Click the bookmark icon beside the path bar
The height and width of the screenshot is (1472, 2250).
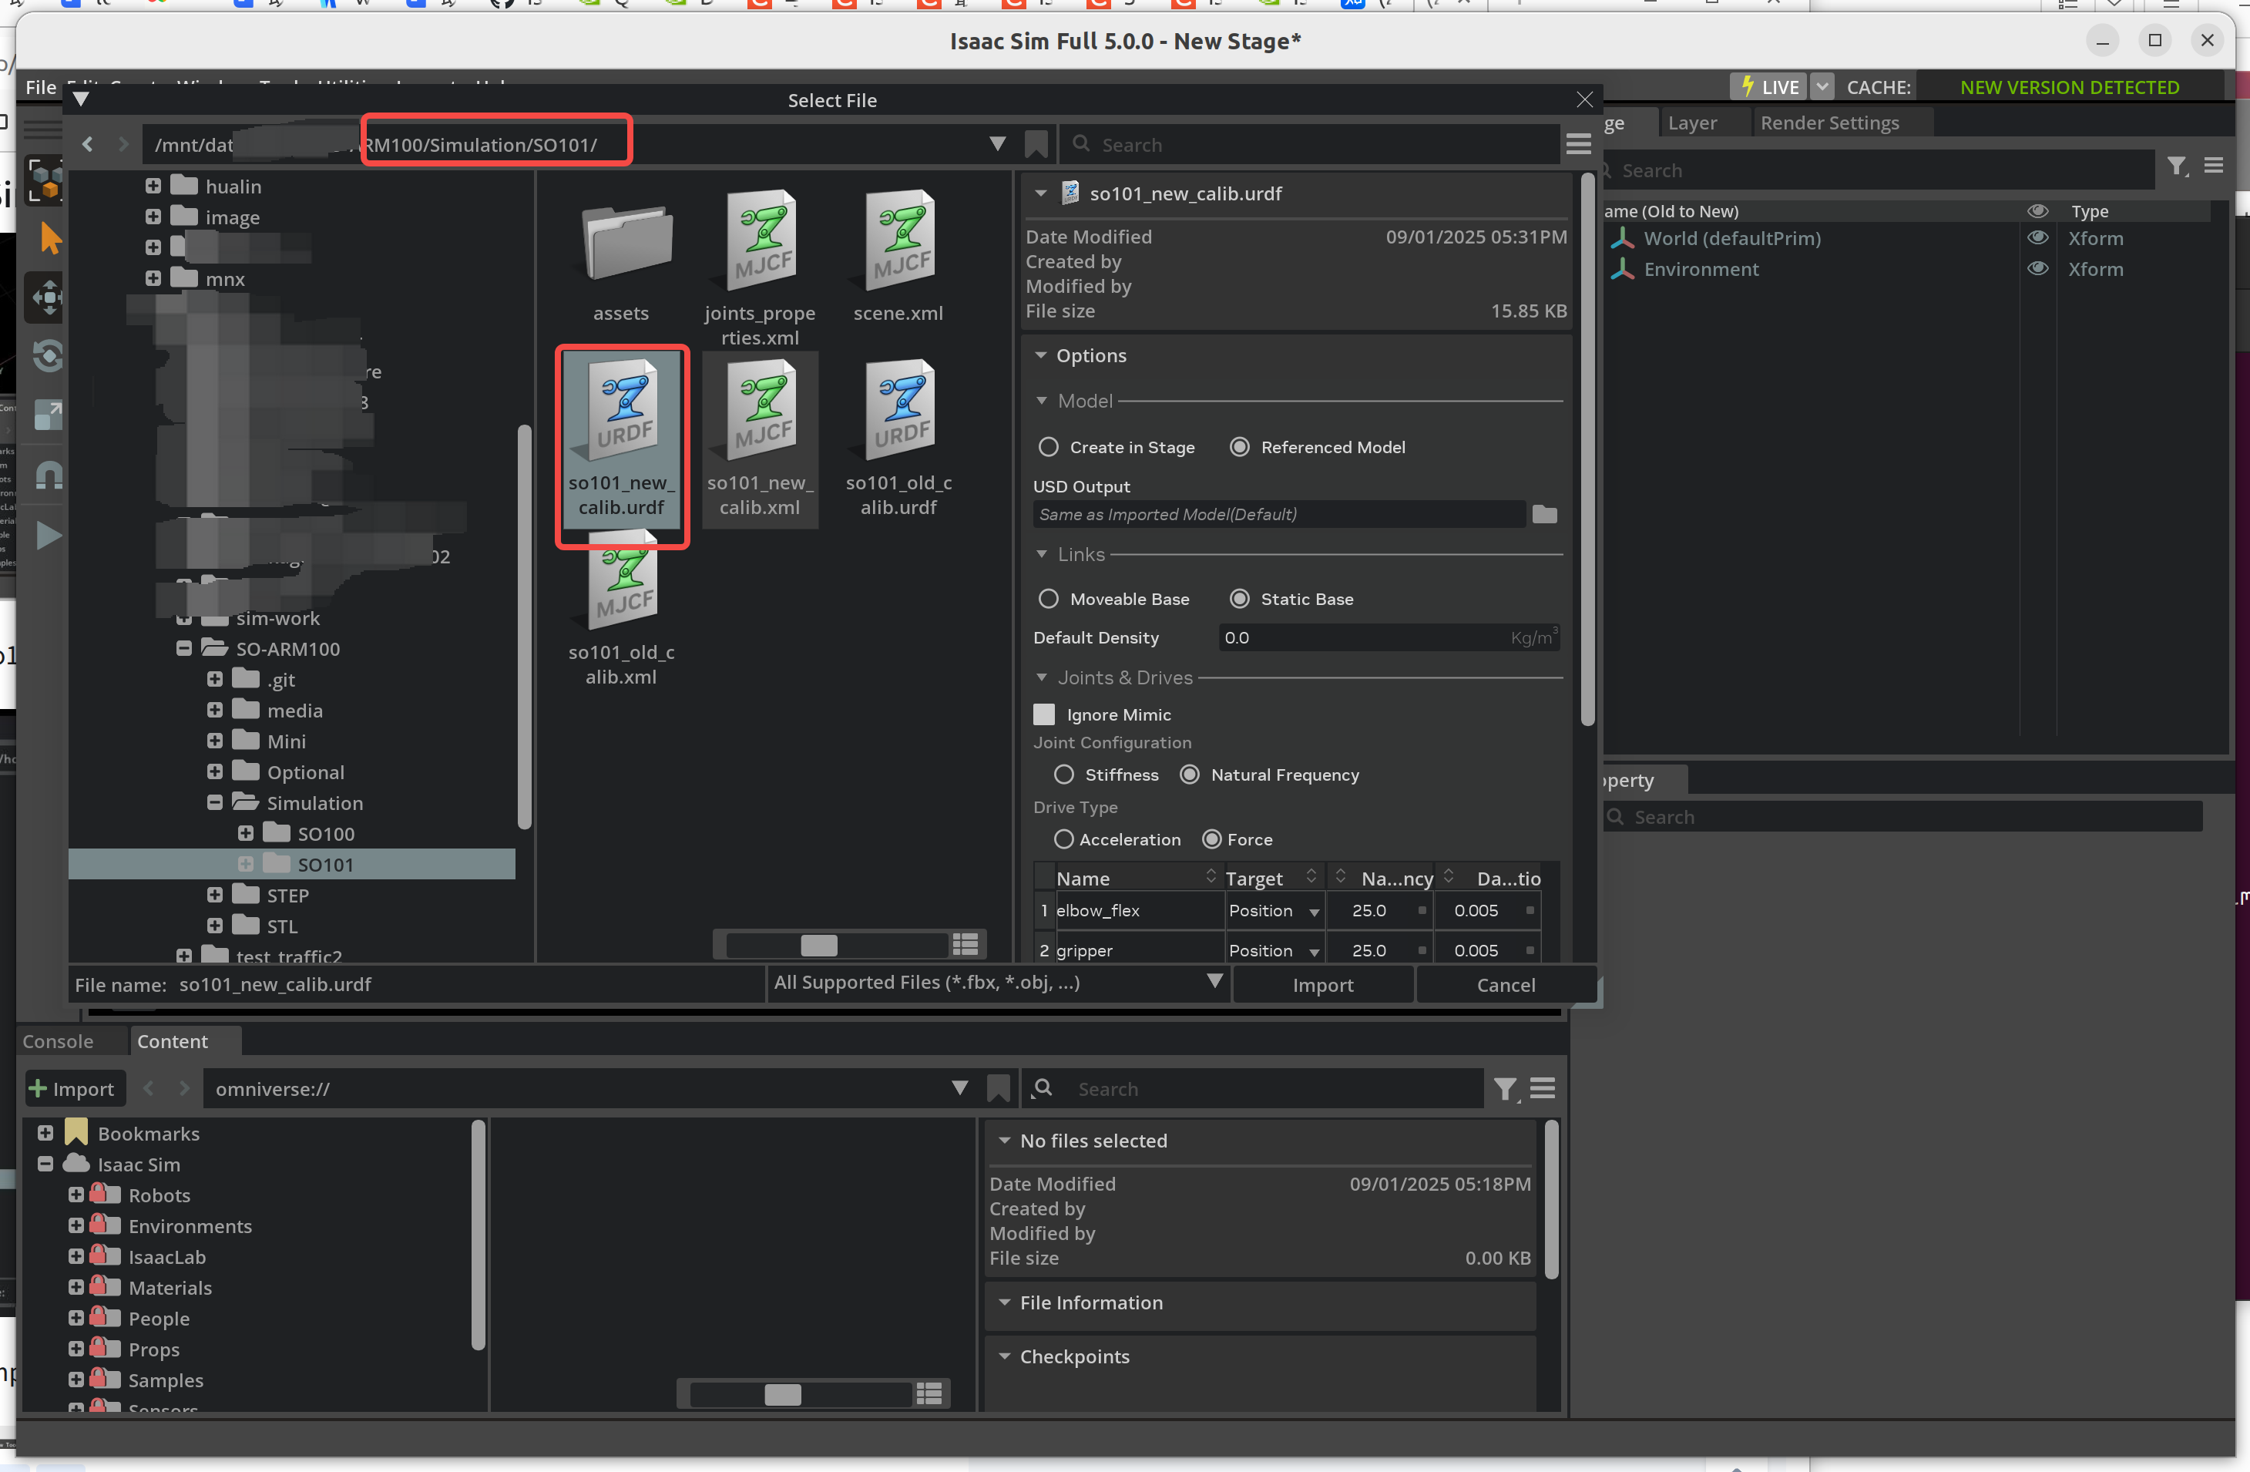[x=1036, y=143]
